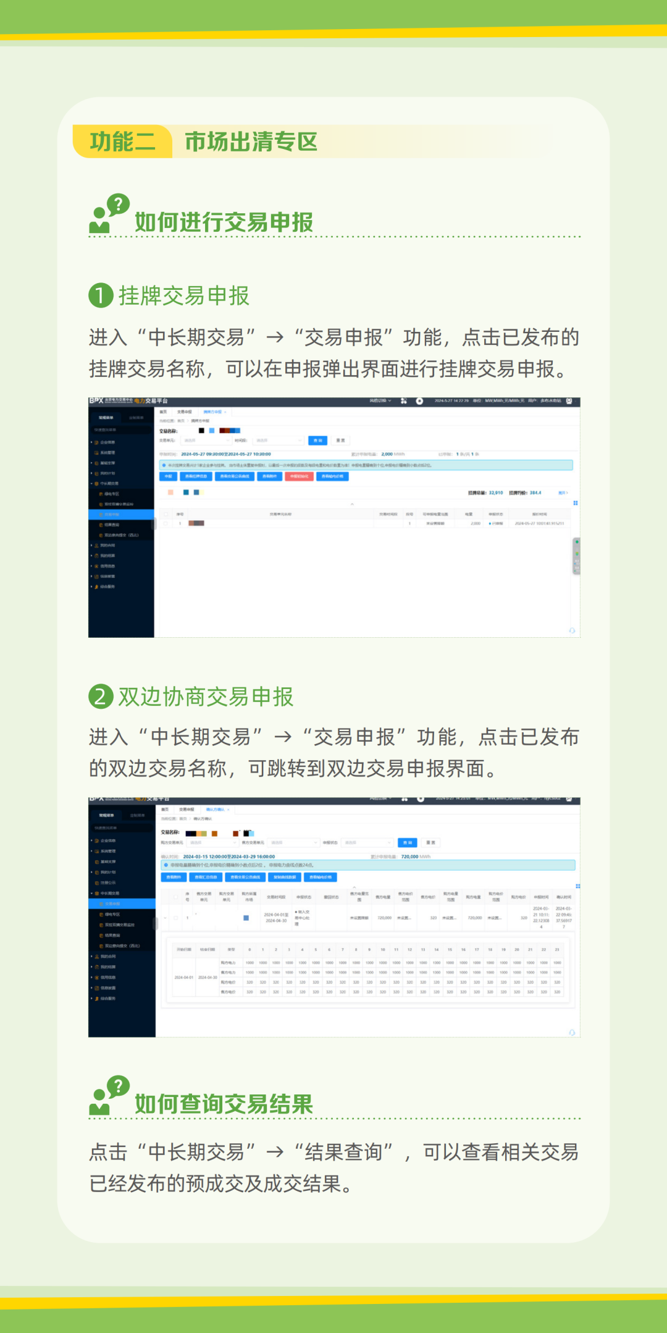This screenshot has width=667, height=1333.
Task: Click 快速查找菜单 search box in 挂牌交易 sidebar
Action: pos(121,430)
